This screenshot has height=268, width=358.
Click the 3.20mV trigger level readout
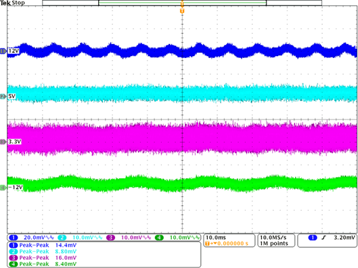pos(344,238)
